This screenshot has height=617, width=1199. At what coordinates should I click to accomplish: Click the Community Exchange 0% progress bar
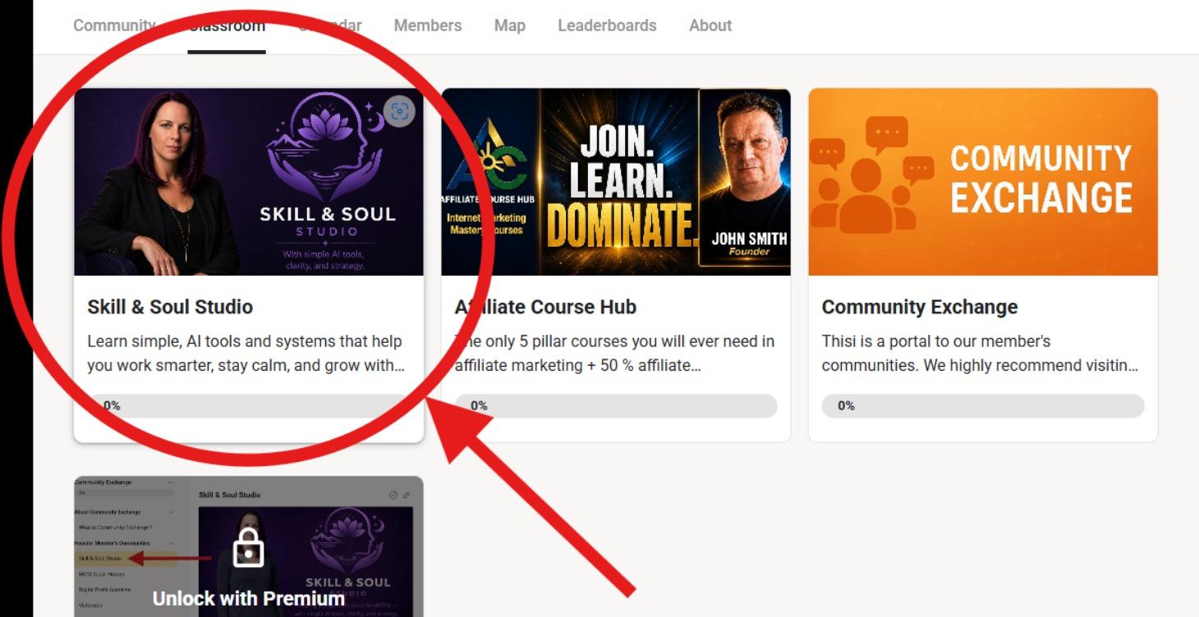pyautogui.click(x=983, y=405)
